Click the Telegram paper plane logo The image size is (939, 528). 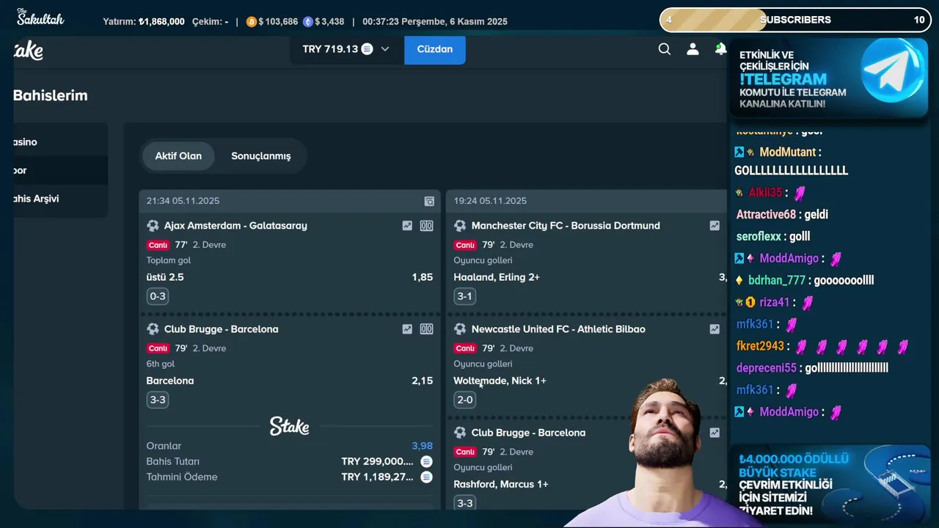(894, 70)
